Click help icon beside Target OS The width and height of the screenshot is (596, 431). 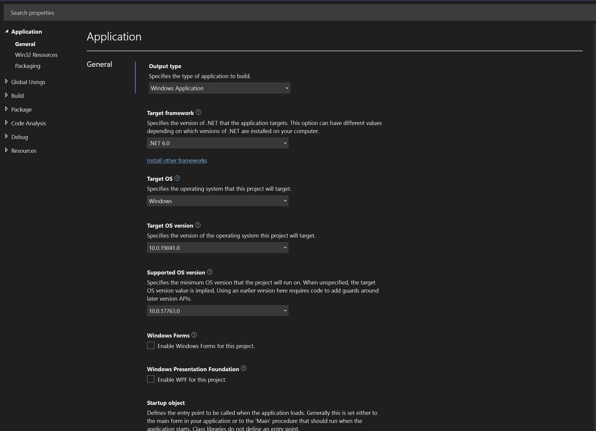coord(177,178)
